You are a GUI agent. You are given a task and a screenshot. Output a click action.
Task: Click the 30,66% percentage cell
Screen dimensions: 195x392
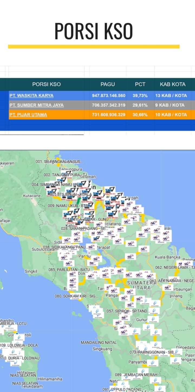(x=140, y=115)
